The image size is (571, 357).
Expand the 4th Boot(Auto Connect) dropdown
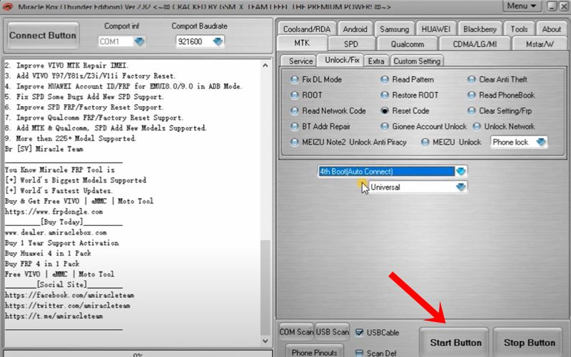tap(460, 171)
